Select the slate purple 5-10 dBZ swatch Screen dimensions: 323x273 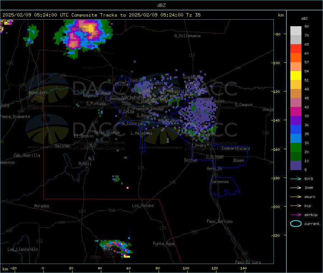tap(296, 165)
